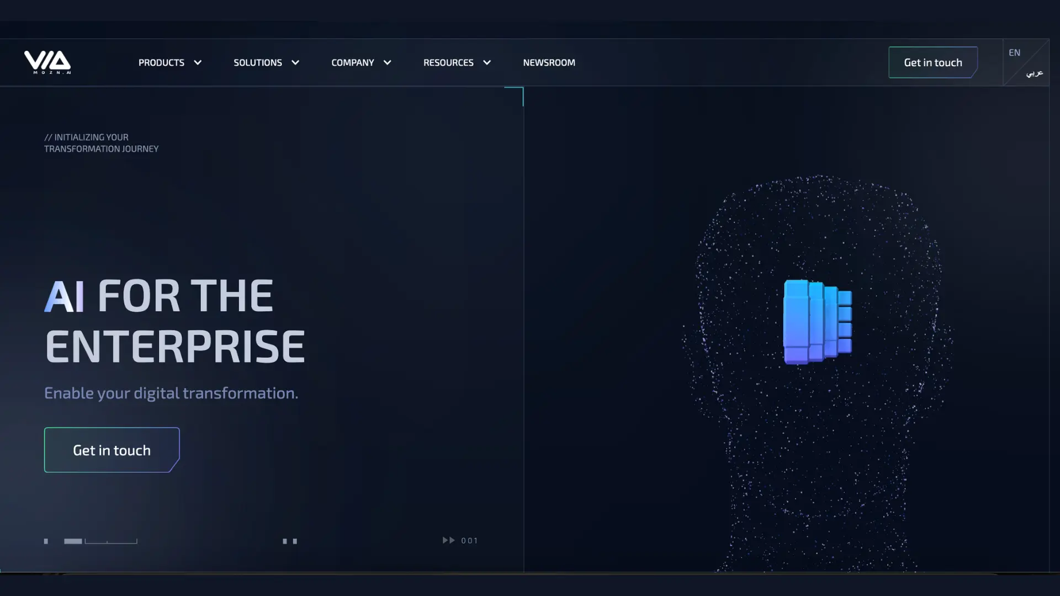This screenshot has height=596, width=1060.
Task: Click the Arabic language toggle عربي
Action: point(1035,73)
